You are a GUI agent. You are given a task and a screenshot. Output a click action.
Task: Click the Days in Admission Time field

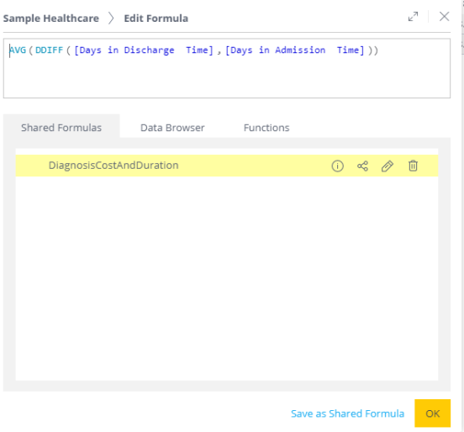pyautogui.click(x=295, y=50)
